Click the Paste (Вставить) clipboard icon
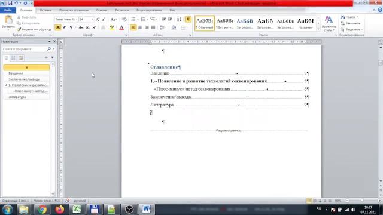Image resolution: width=383 pixels, height=215 pixels. click(x=8, y=20)
